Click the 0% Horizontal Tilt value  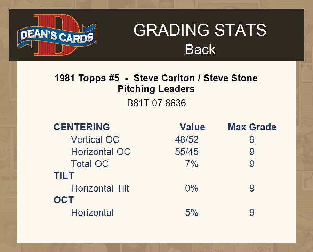click(x=192, y=188)
